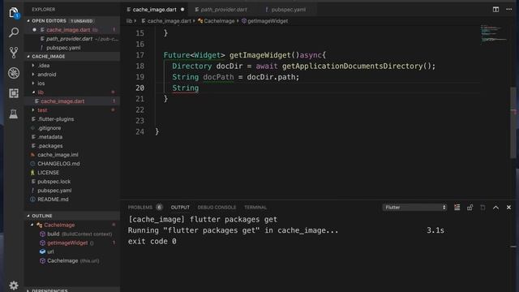Open the Test flask view in activity bar

14,114
